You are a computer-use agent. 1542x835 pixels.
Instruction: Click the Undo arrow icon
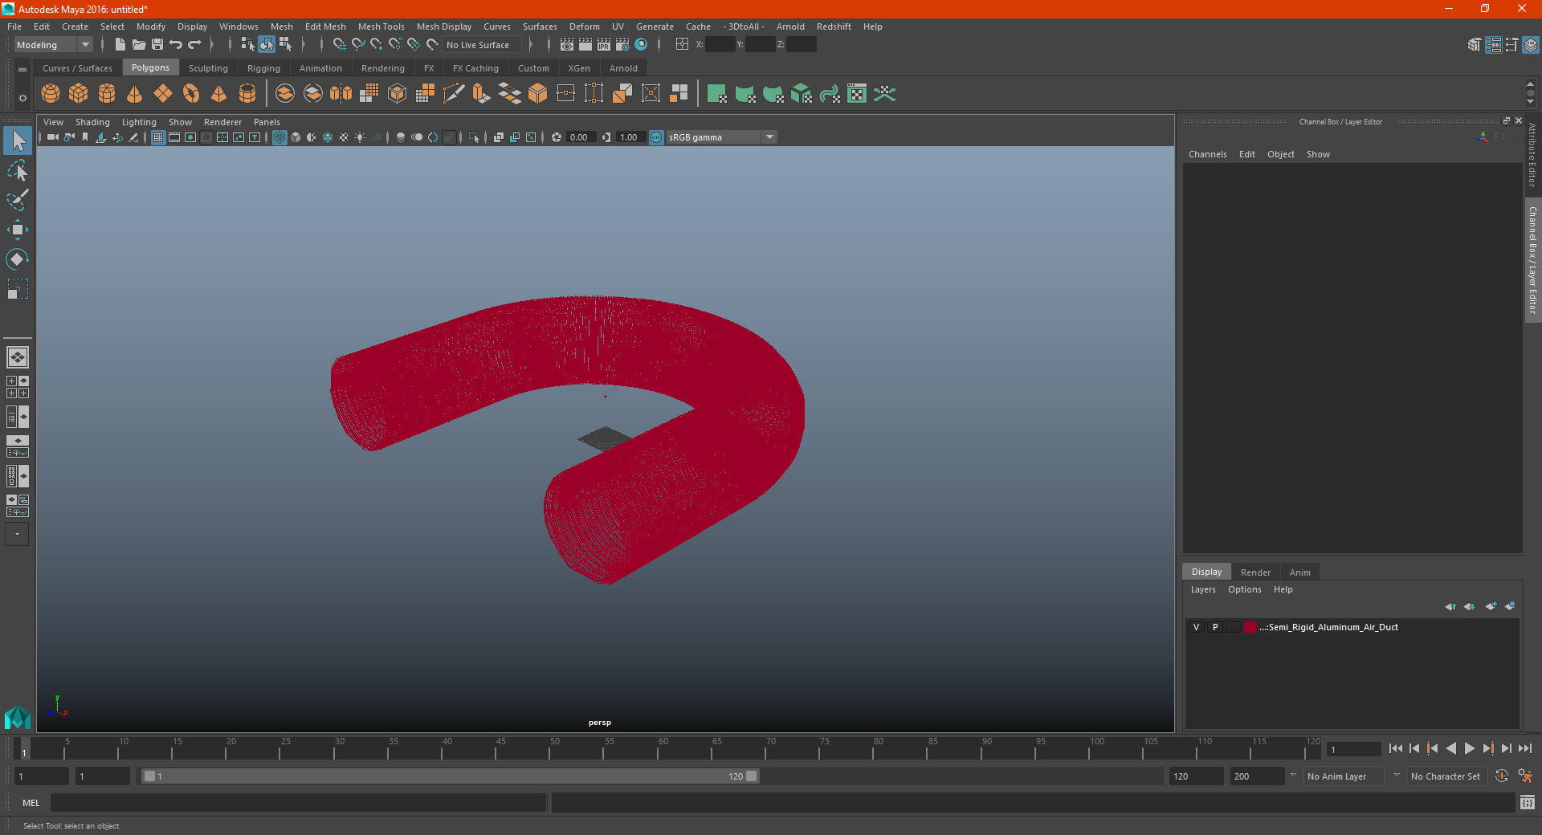pyautogui.click(x=176, y=45)
